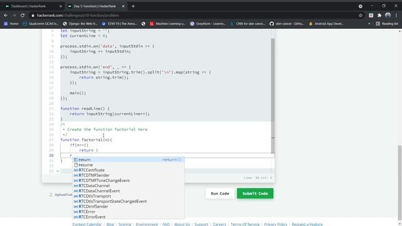
Task: Click the address bar URL
Action: coord(78,15)
